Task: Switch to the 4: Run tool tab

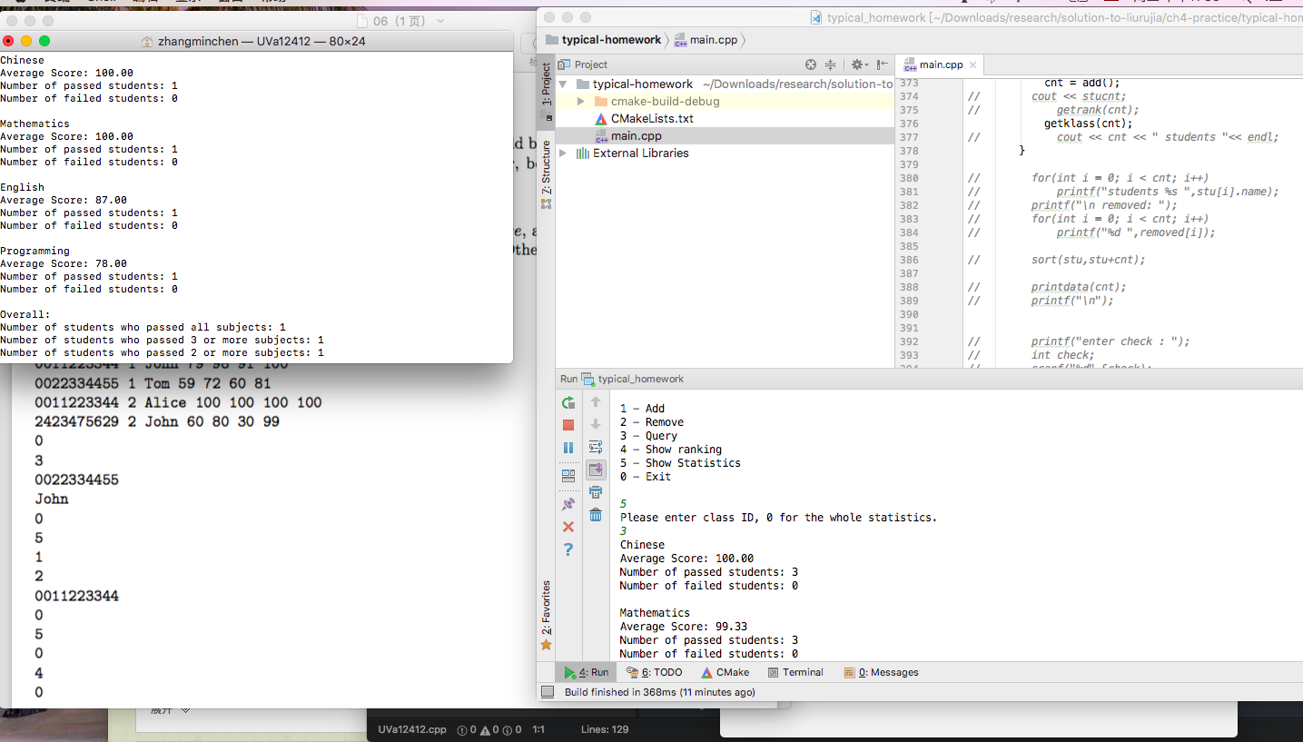Action: point(587,672)
